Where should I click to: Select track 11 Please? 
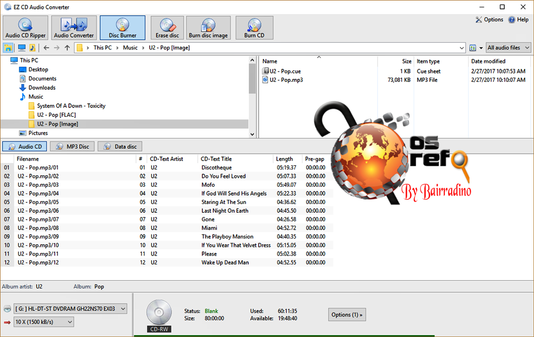[x=167, y=254]
